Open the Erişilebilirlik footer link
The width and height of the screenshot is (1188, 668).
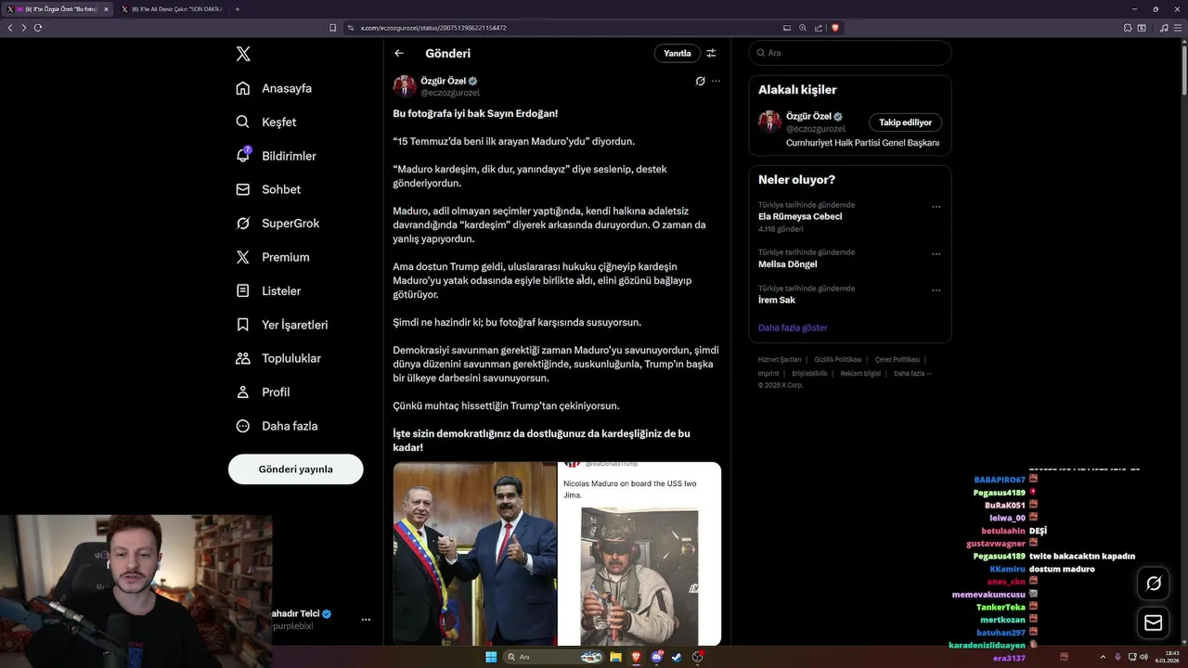point(809,374)
